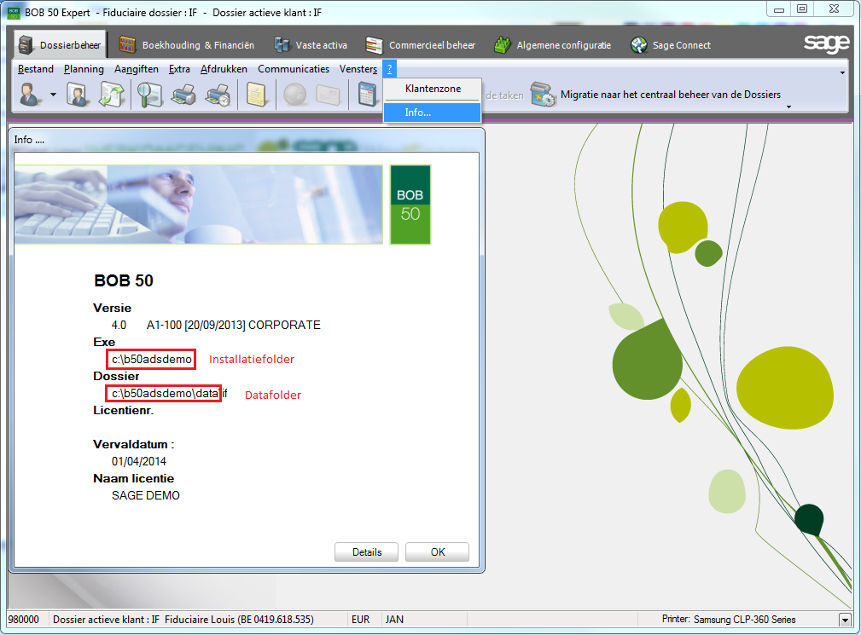Click the printer toolbar icon

pos(183,95)
